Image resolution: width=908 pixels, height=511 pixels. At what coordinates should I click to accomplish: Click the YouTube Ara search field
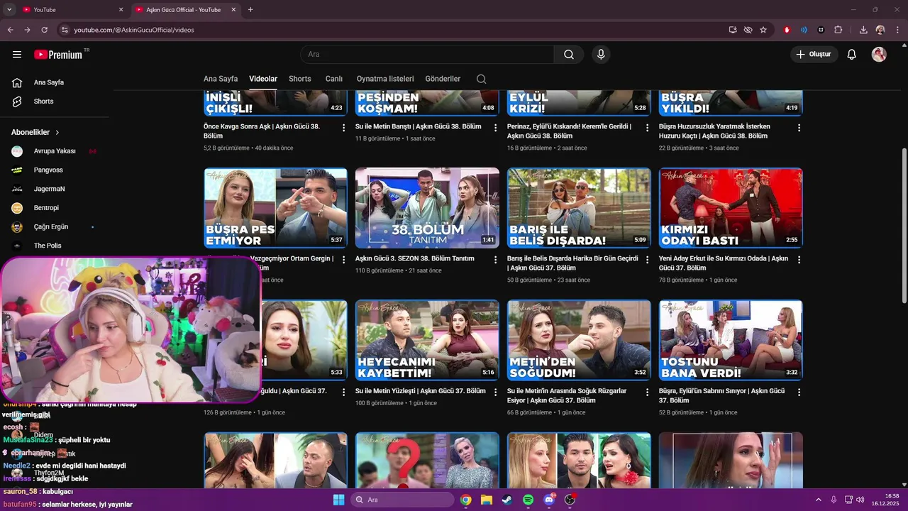click(x=427, y=55)
